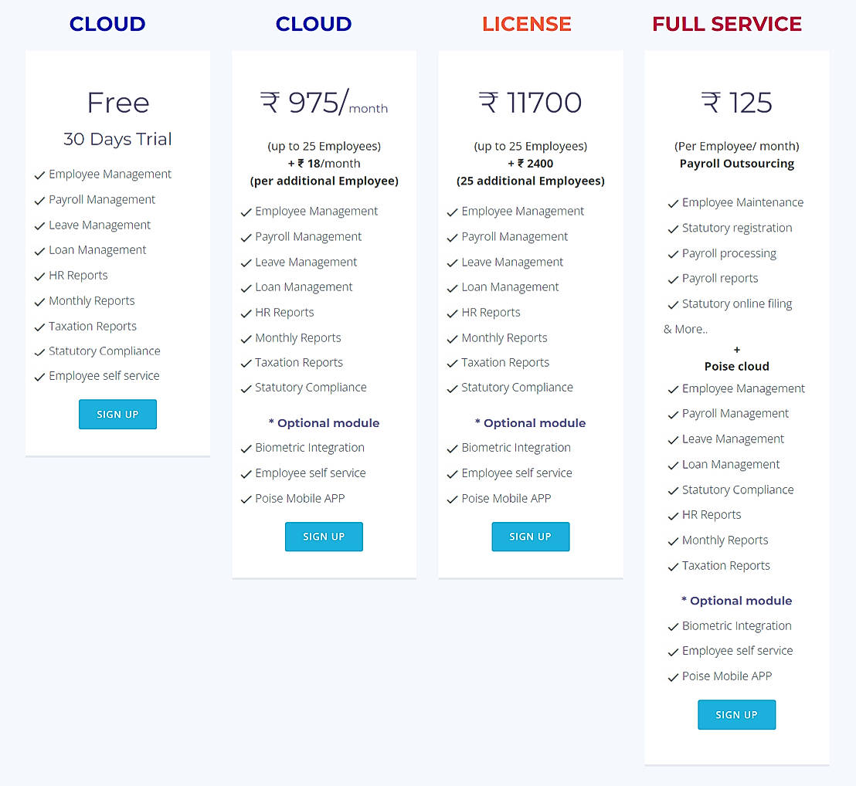Click 'Biometric Integration' in License plan
This screenshot has width=856, height=786.
516,448
